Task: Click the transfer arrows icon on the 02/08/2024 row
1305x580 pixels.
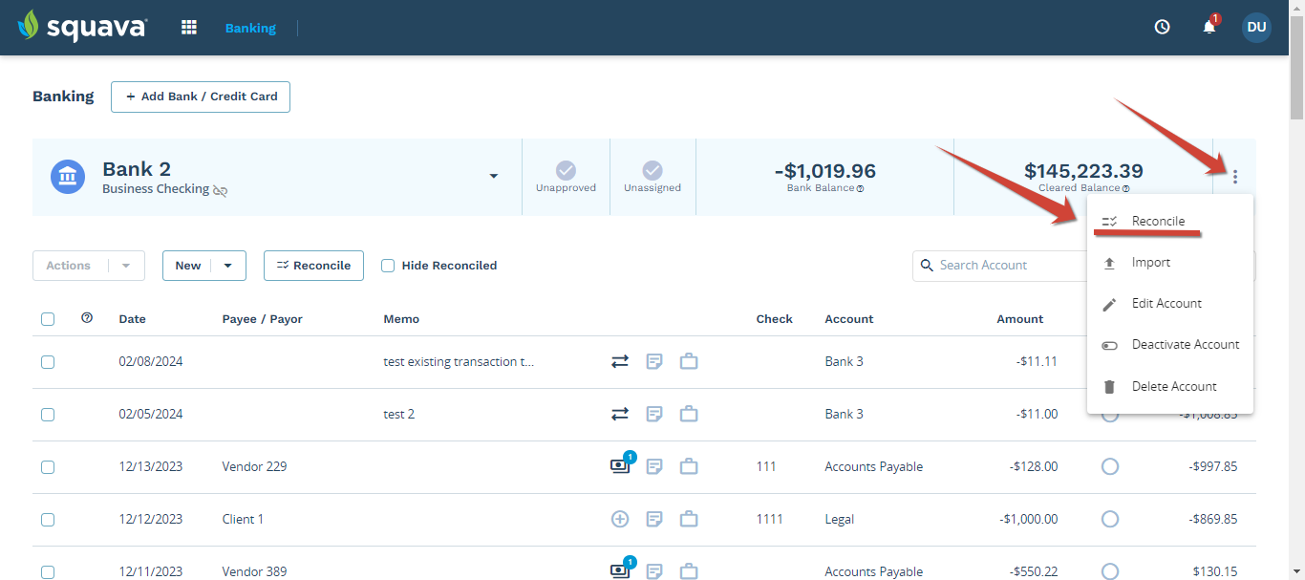Action: [x=619, y=361]
